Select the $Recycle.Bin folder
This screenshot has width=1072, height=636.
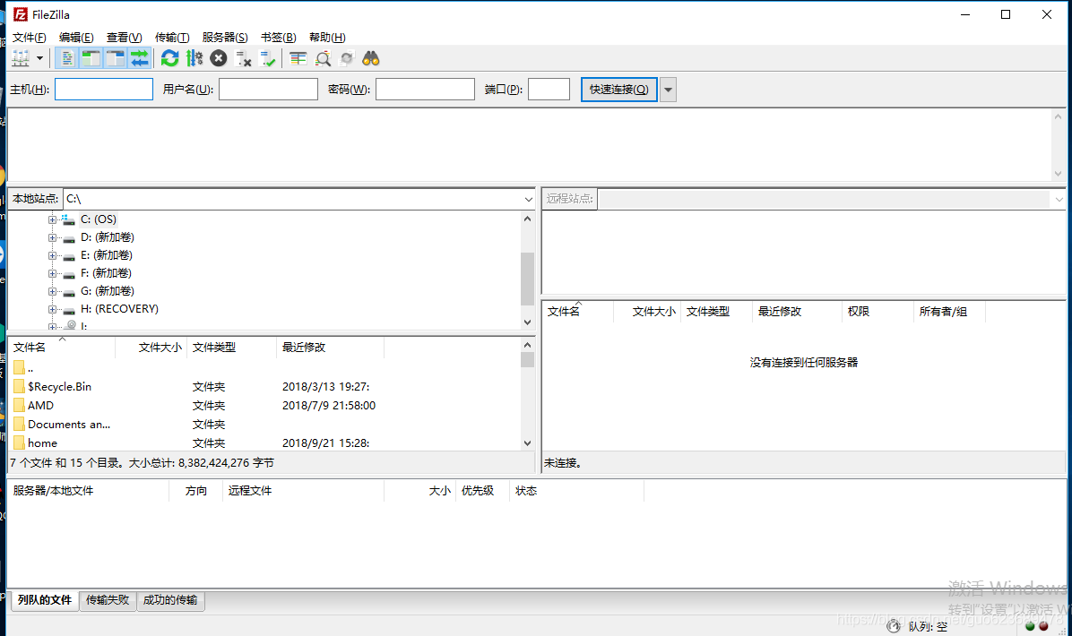pos(59,387)
